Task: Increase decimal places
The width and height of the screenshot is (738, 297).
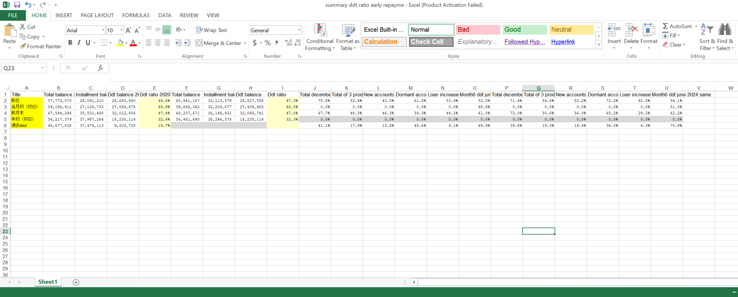Action: [289, 43]
